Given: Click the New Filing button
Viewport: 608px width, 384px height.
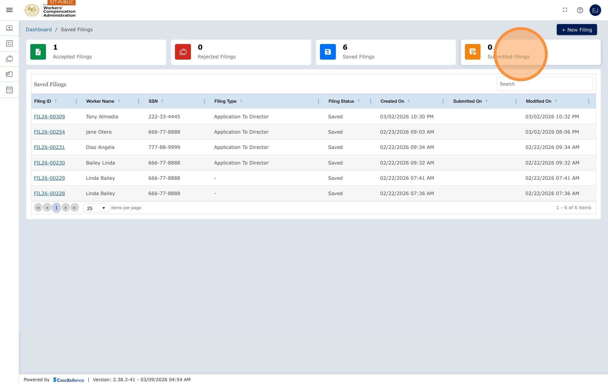Looking at the screenshot, I should [577, 30].
